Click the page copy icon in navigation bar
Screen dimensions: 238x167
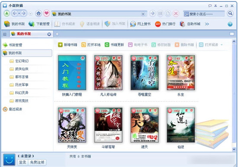point(168,13)
